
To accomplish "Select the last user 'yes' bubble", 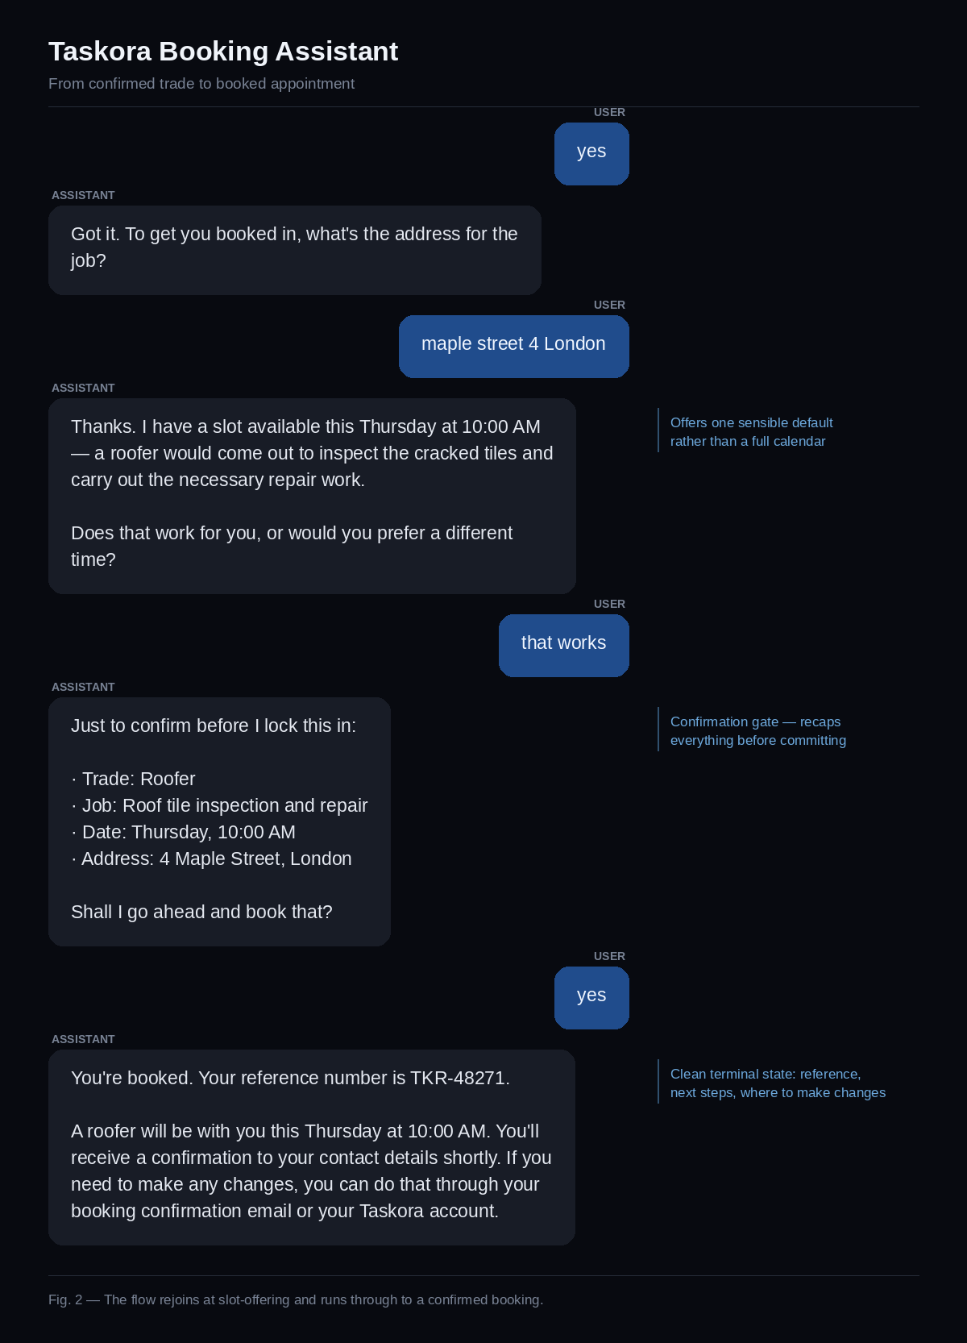I will coord(591,998).
